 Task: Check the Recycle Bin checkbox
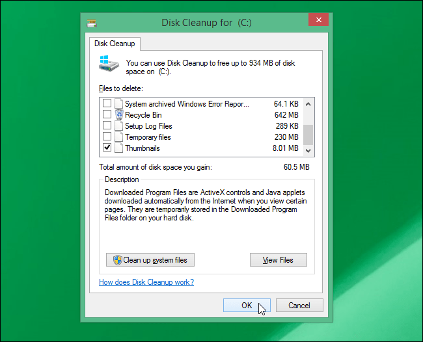coord(107,114)
